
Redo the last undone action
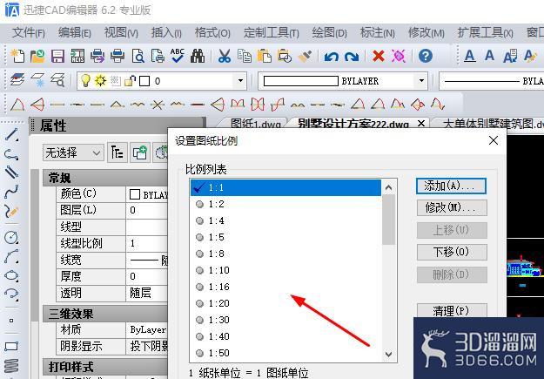[x=352, y=57]
